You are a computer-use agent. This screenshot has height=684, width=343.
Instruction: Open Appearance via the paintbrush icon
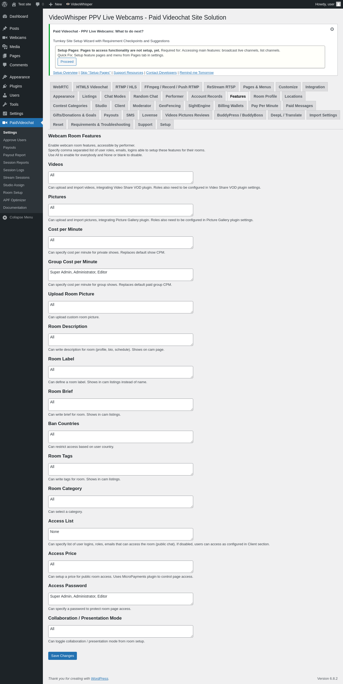[5, 77]
